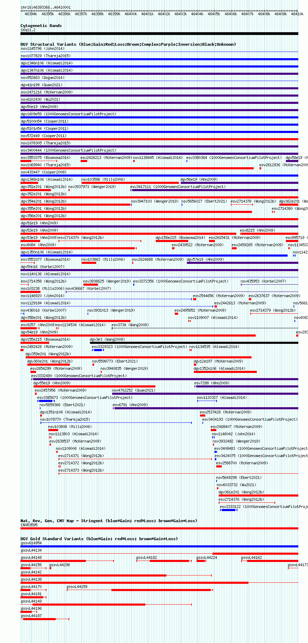This screenshot has height=643, width=308.
Task: Open DGV Structural Variants track heading
Action: [x=128, y=44]
